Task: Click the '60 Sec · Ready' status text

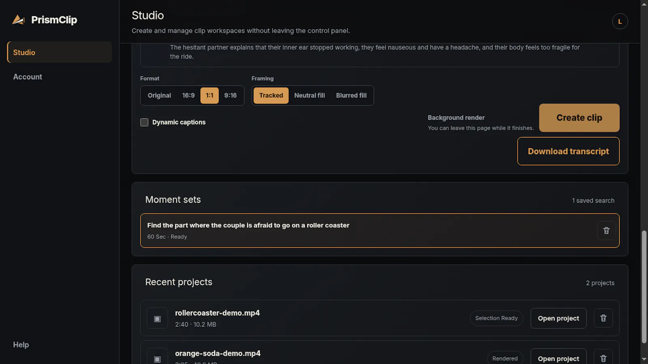Action: 167,237
